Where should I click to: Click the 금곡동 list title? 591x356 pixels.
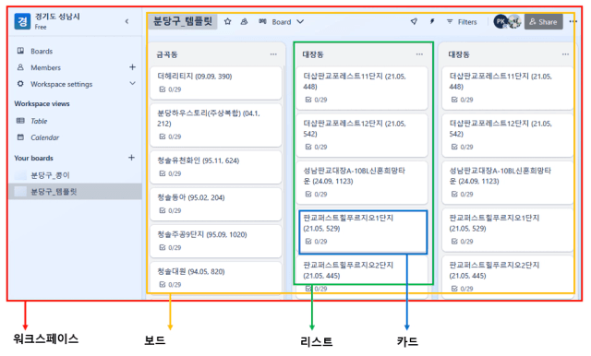point(167,54)
